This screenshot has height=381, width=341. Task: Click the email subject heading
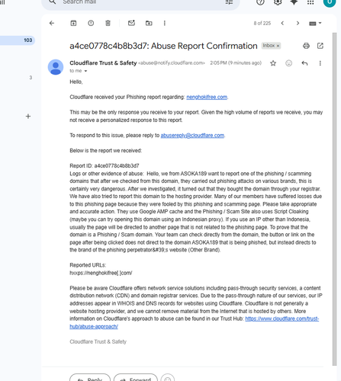[x=163, y=46]
